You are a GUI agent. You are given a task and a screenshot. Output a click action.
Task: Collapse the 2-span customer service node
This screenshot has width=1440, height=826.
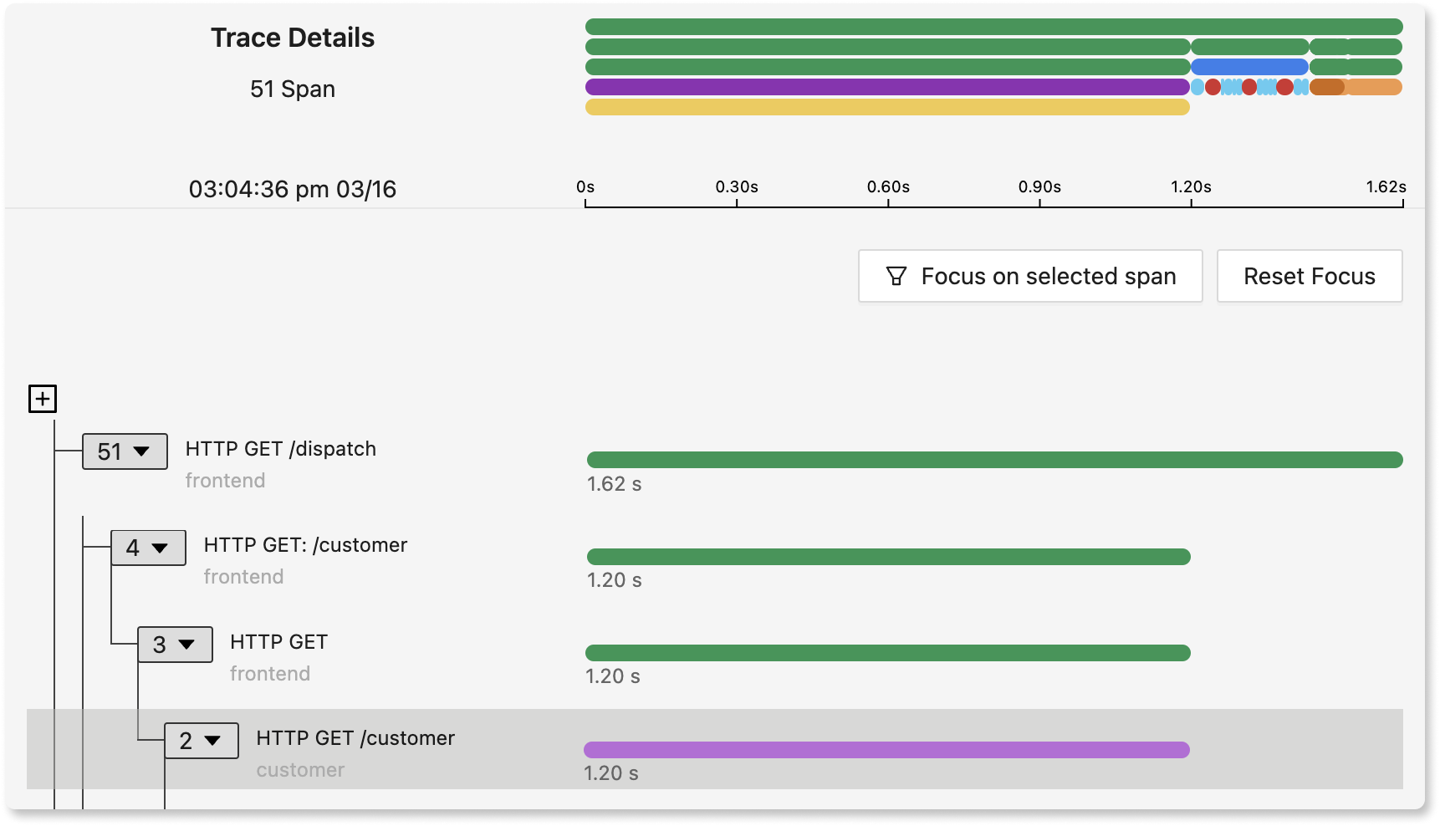[x=202, y=741]
